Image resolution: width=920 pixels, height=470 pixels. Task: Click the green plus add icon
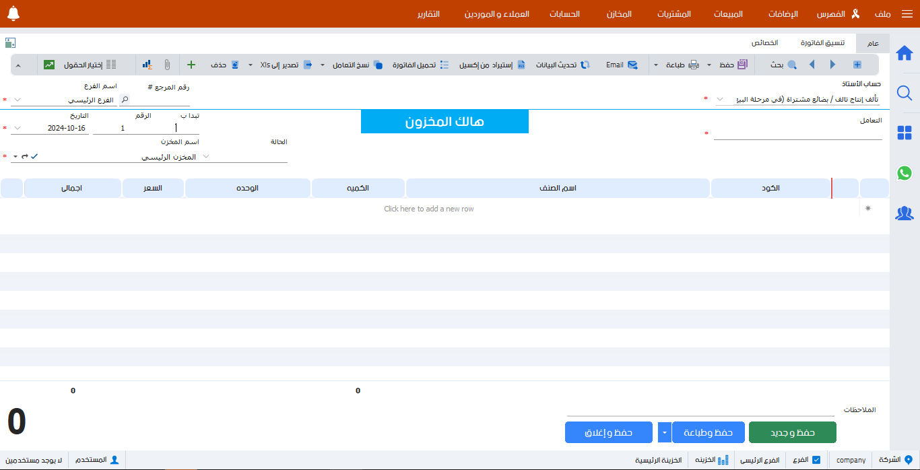(x=191, y=65)
